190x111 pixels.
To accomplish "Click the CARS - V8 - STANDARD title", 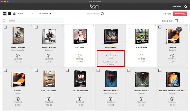I will click(80, 91).
